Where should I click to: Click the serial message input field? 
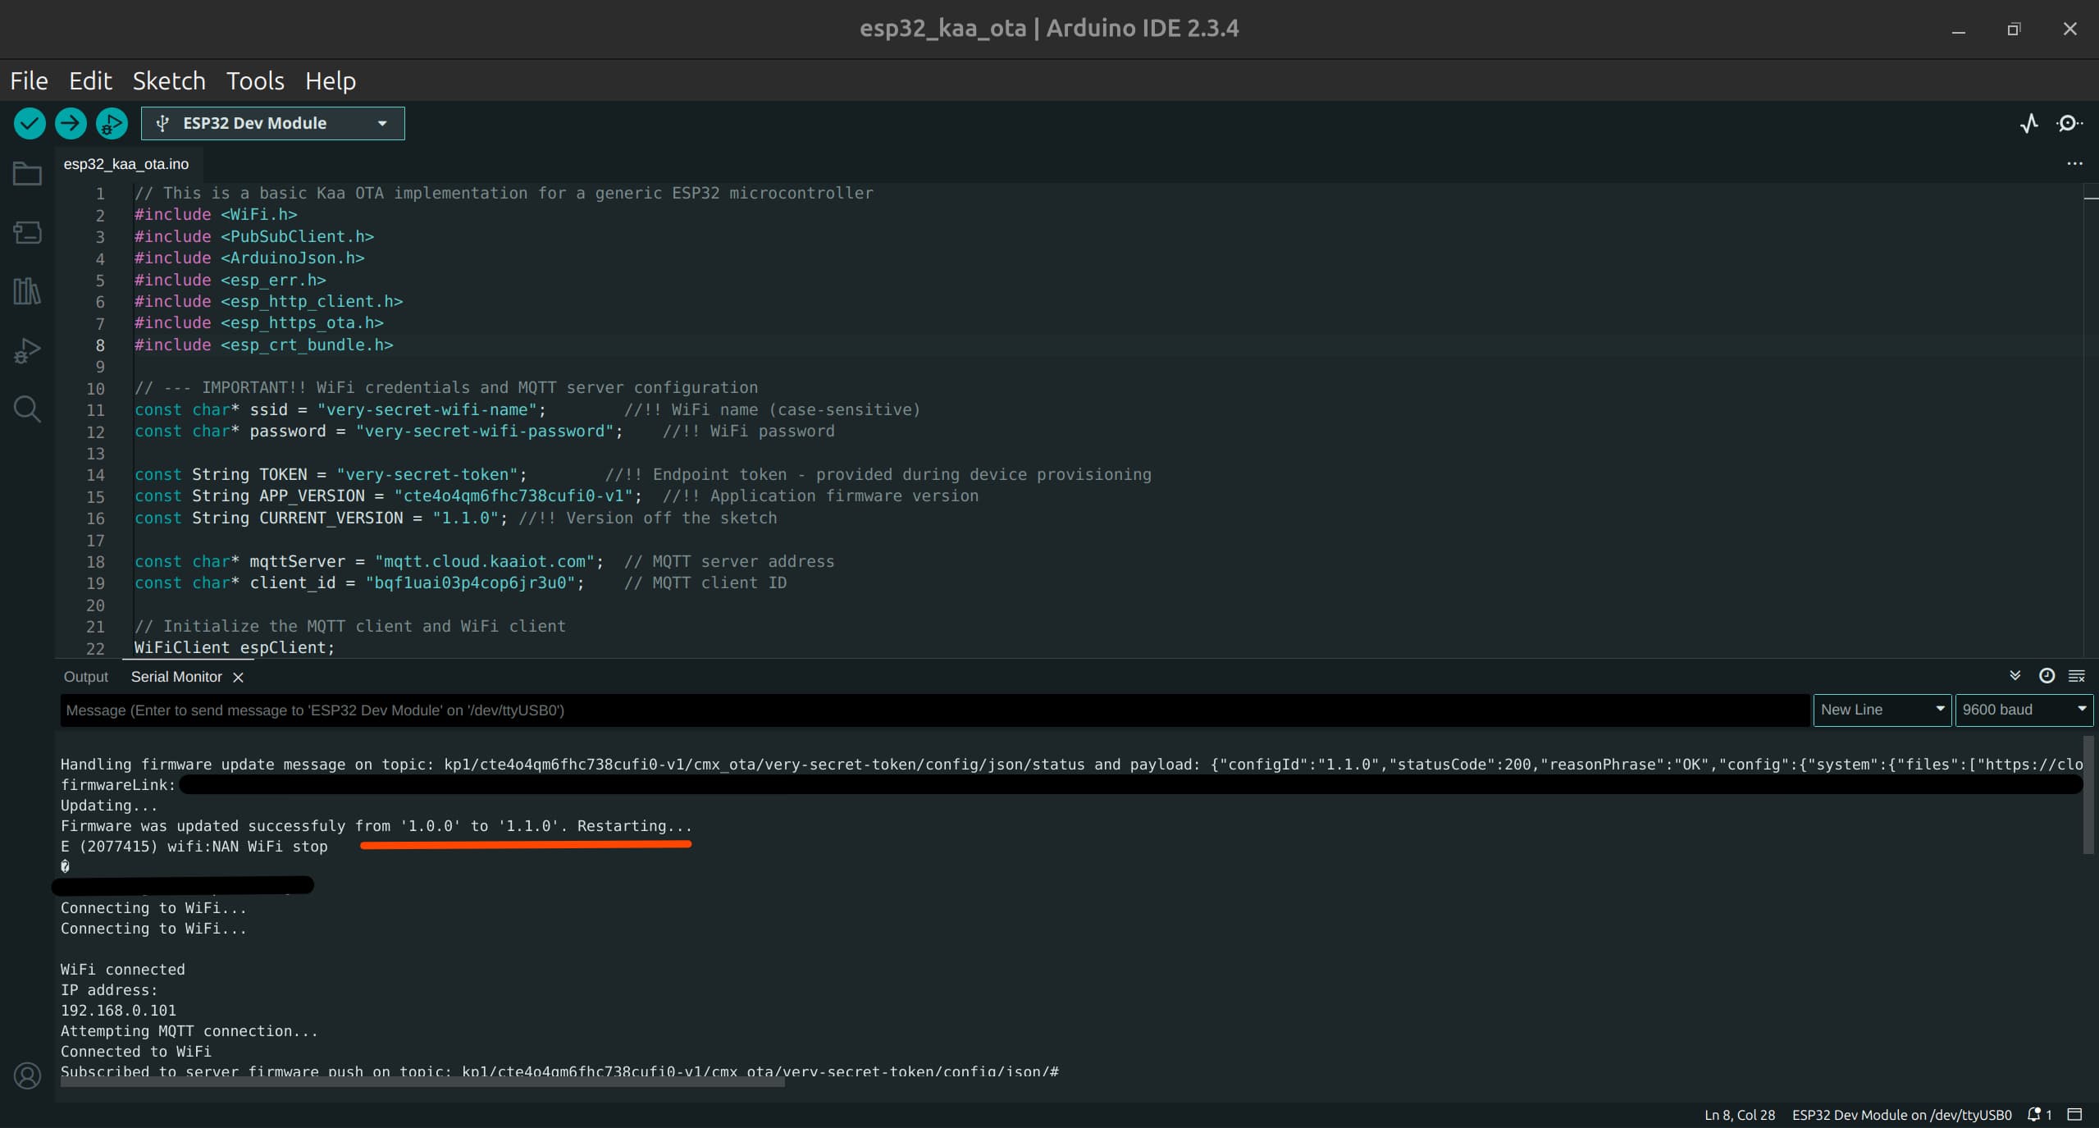pyautogui.click(x=934, y=710)
